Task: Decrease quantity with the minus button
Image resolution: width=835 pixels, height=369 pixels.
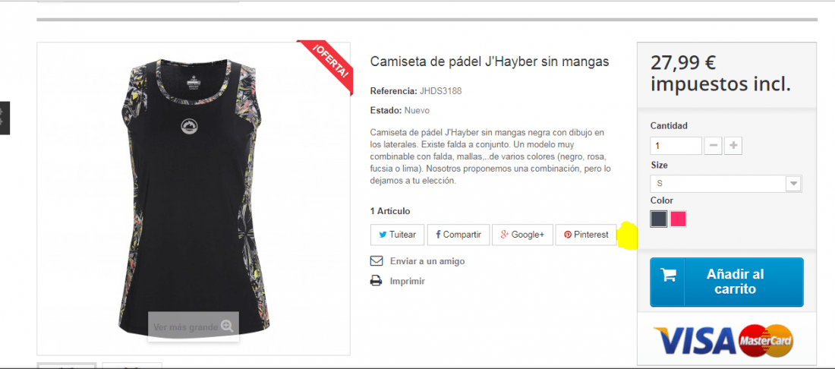Action: (x=713, y=145)
